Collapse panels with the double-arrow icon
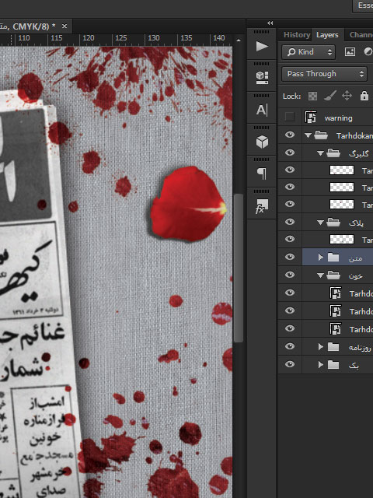Image resolution: width=373 pixels, height=498 pixels. 270,23
